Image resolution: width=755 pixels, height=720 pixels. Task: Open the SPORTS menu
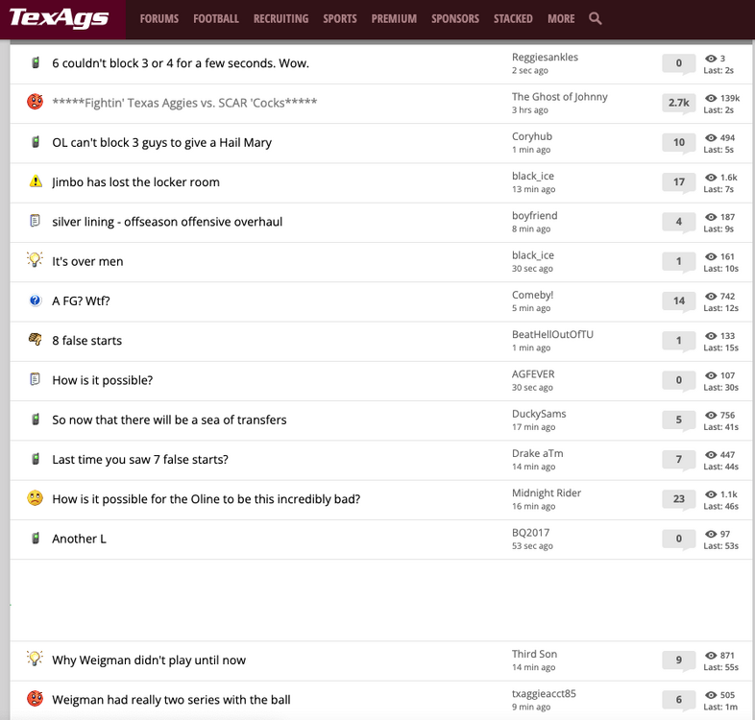(x=340, y=19)
